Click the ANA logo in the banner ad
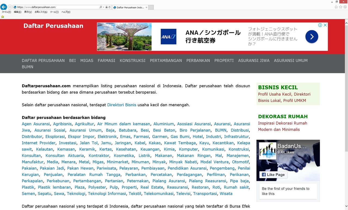The height and width of the screenshot is (210, 348). [168, 37]
